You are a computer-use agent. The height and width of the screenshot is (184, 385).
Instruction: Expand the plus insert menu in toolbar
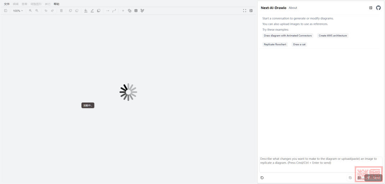click(123, 11)
